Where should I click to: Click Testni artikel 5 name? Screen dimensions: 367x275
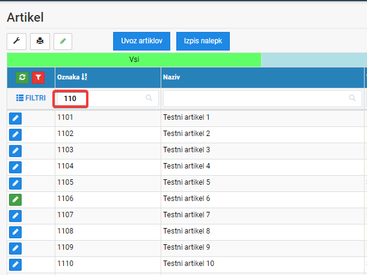187,182
